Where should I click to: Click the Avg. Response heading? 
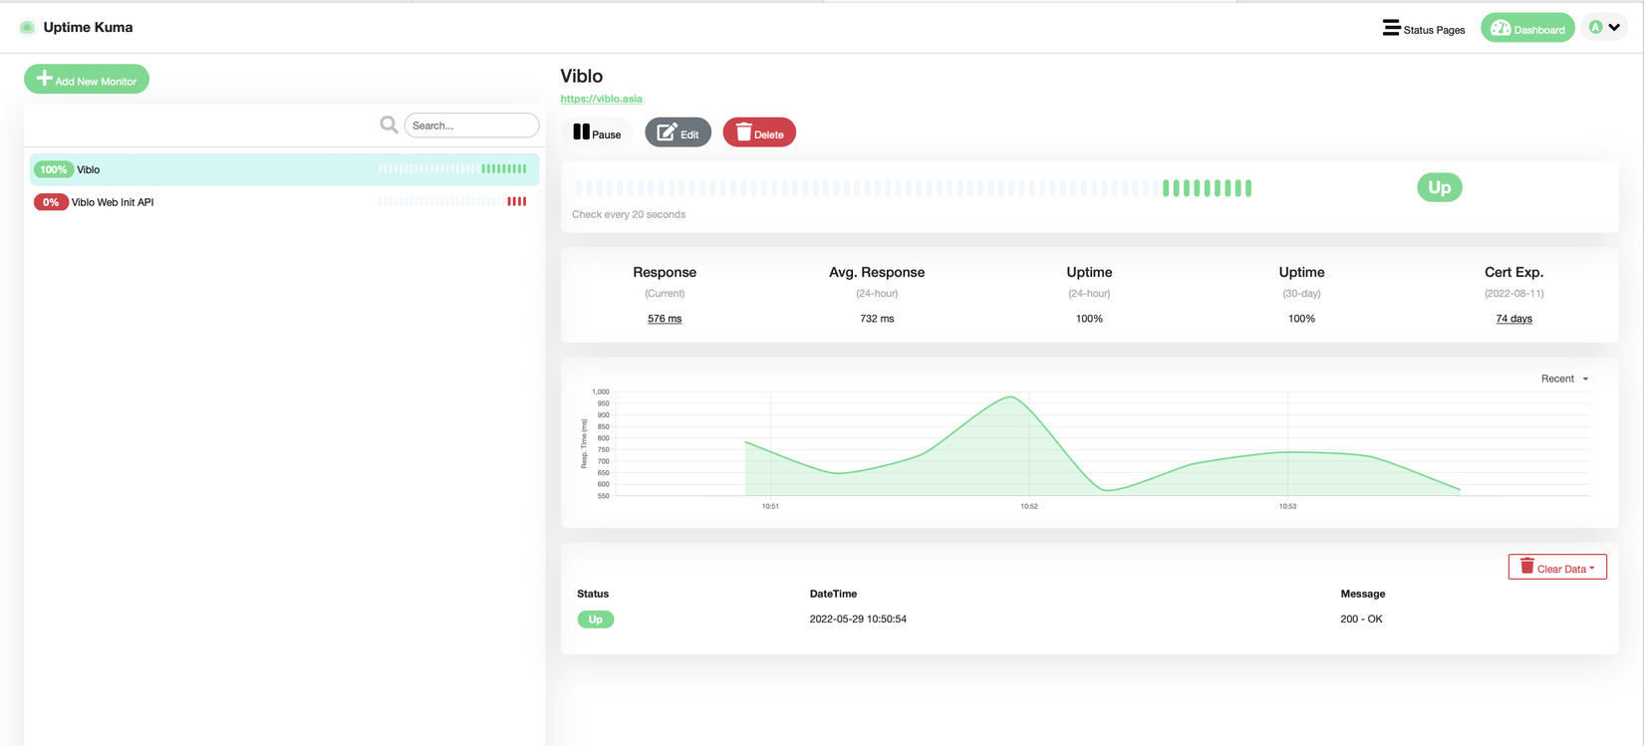click(x=877, y=272)
